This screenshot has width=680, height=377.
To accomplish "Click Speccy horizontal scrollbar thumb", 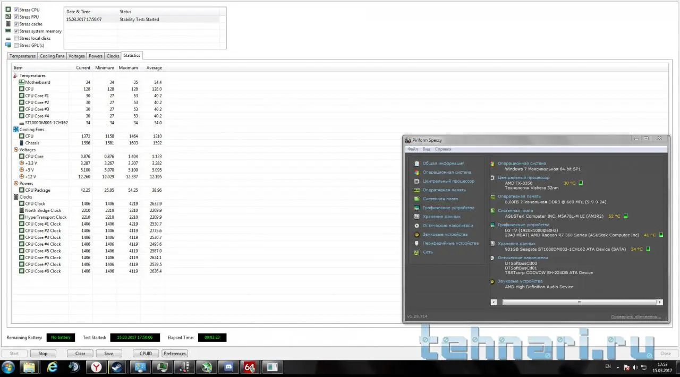I will [580, 302].
